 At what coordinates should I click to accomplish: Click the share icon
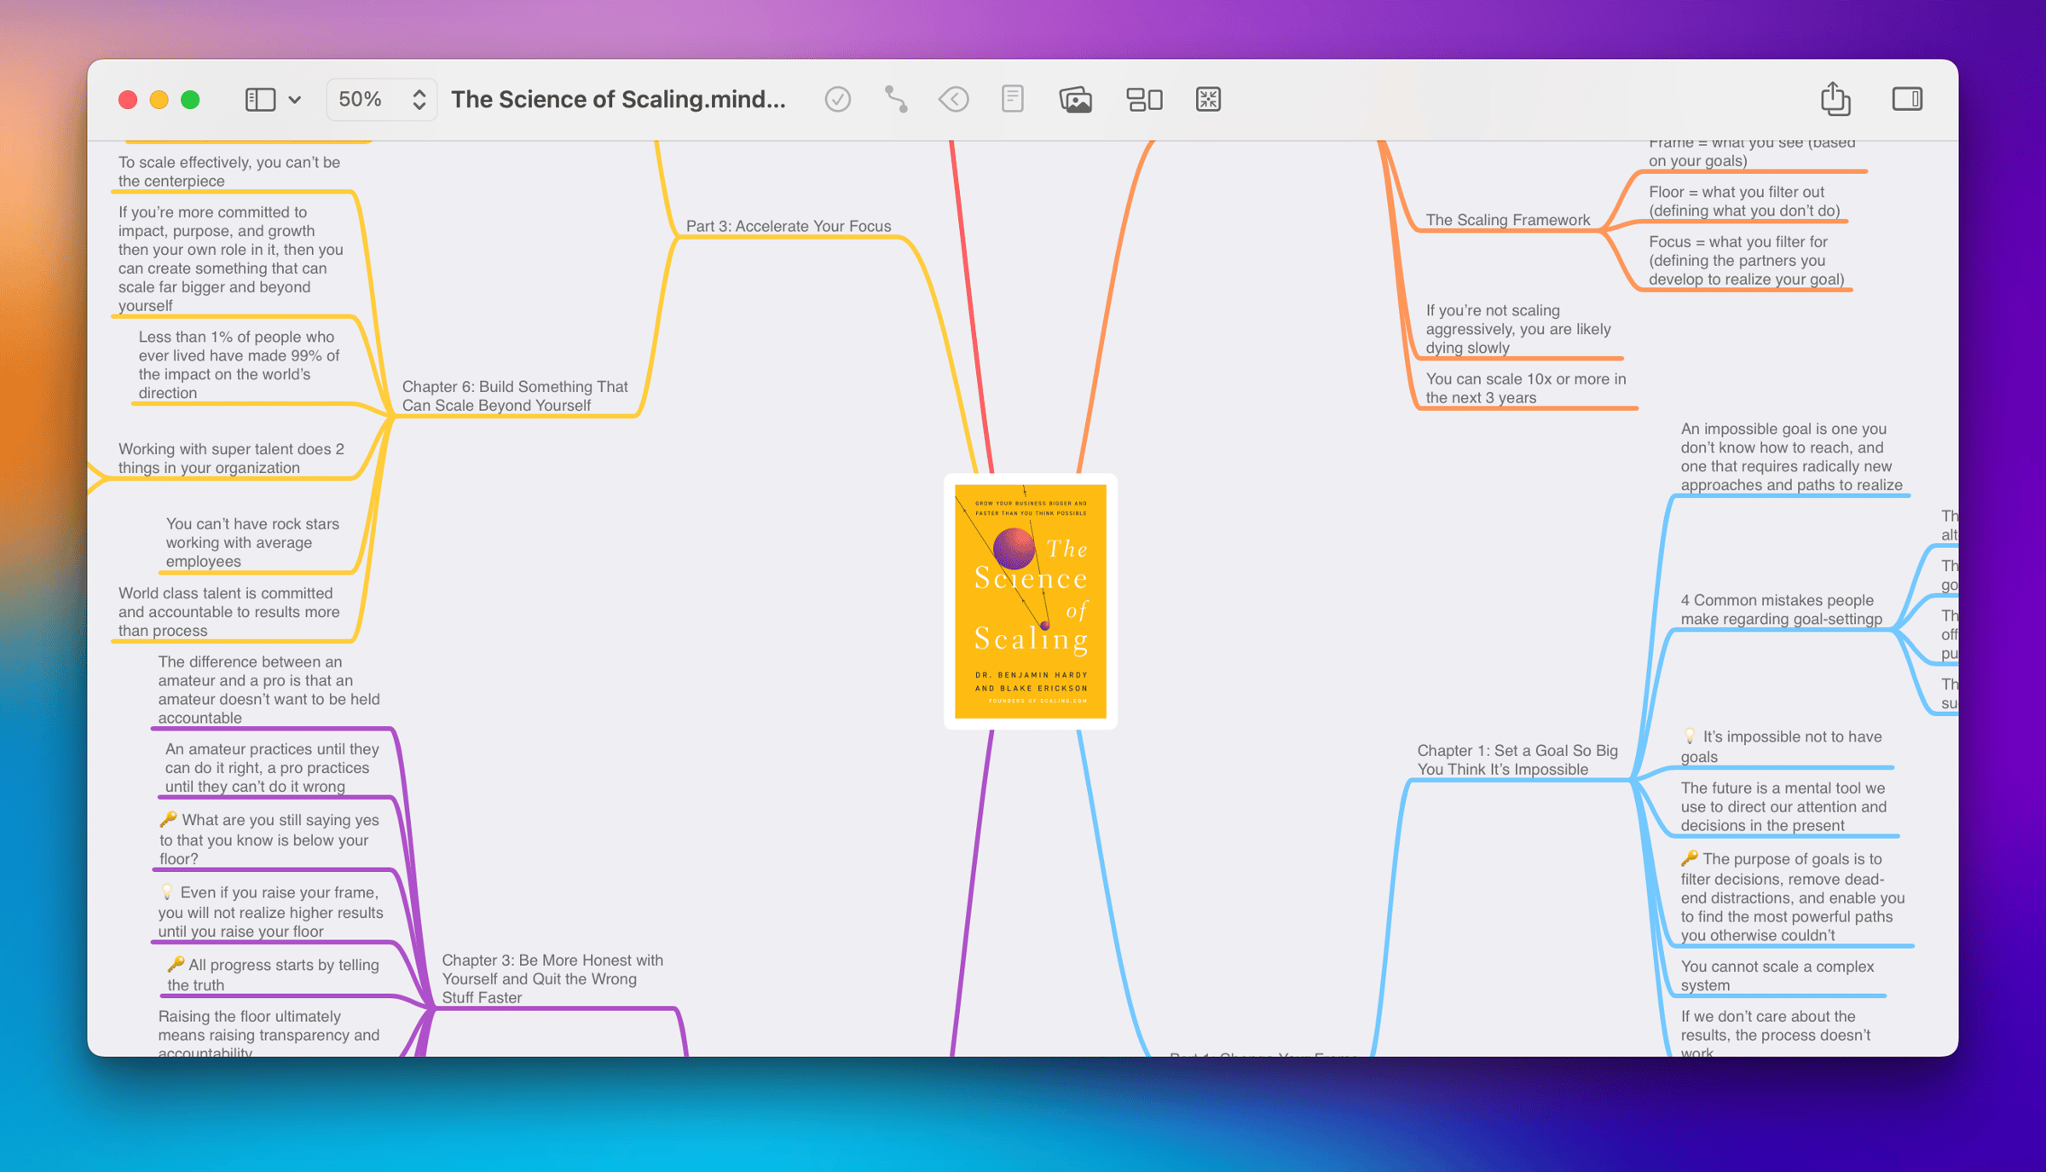click(1835, 99)
